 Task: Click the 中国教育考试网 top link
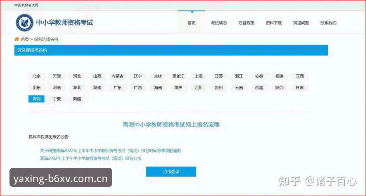pos(26,5)
